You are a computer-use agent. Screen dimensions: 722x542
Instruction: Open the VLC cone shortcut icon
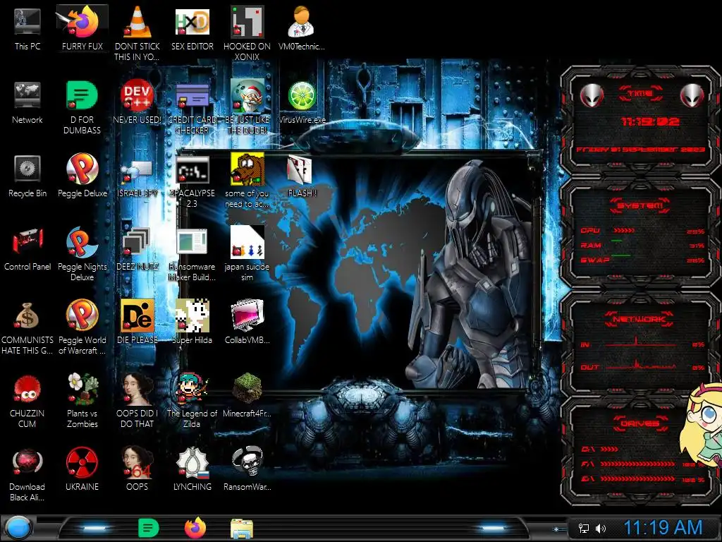(x=137, y=22)
